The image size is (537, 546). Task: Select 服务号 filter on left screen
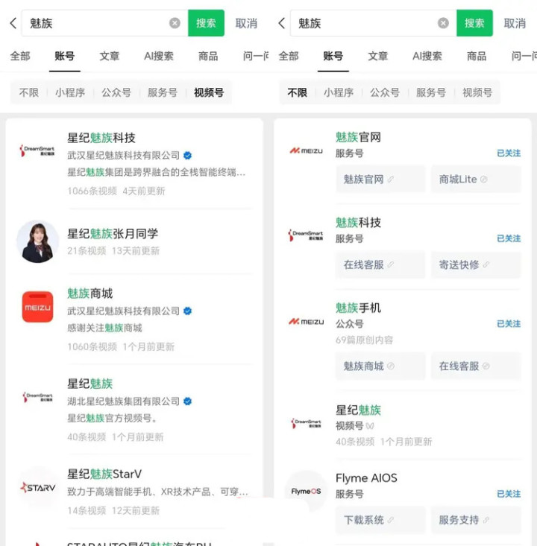[x=163, y=92]
